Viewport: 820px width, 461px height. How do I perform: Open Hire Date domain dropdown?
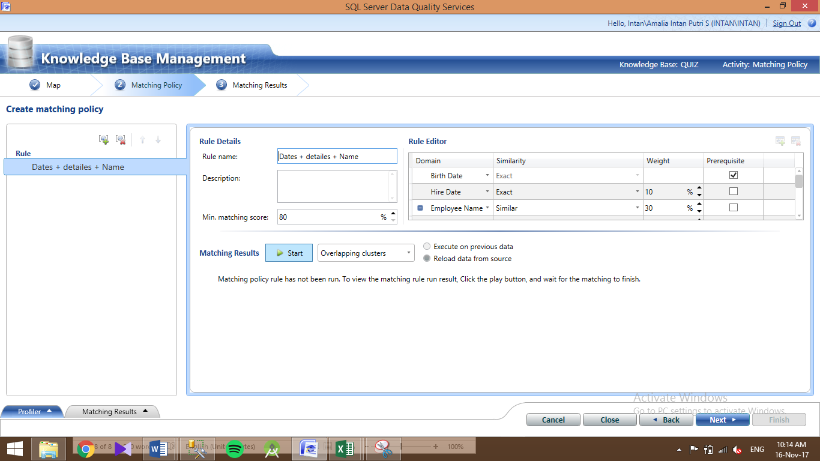tap(487, 192)
